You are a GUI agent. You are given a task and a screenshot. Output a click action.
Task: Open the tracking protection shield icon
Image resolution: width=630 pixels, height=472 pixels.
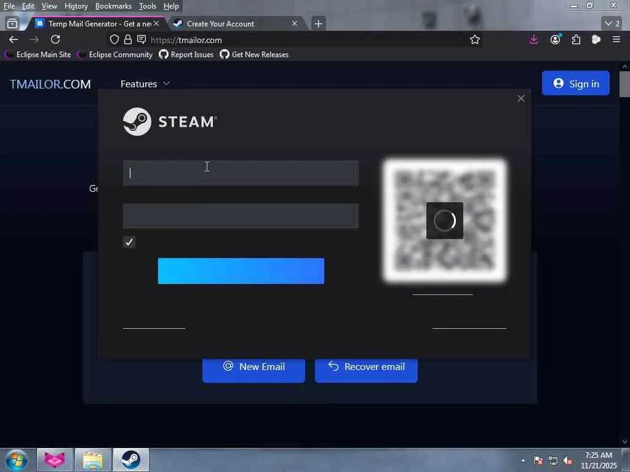point(114,40)
